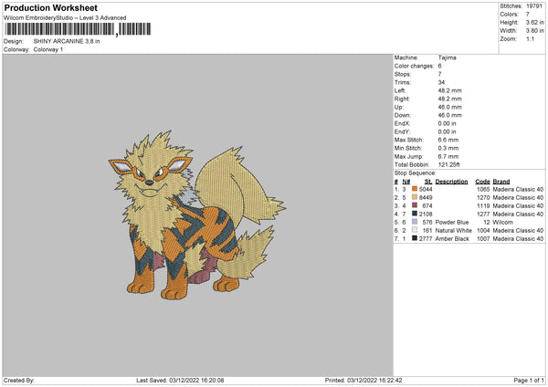This screenshot has height=387, width=548.
Task: Click the Left value '48.2 mm'
Action: coord(449,90)
